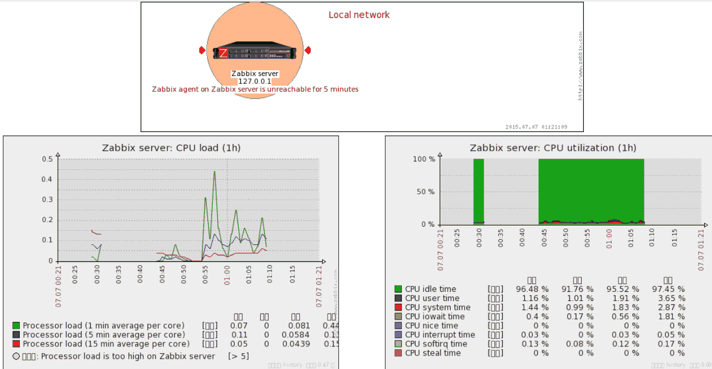Click the CPU nice time swatch
Image resolution: width=712 pixels, height=369 pixels.
point(398,325)
